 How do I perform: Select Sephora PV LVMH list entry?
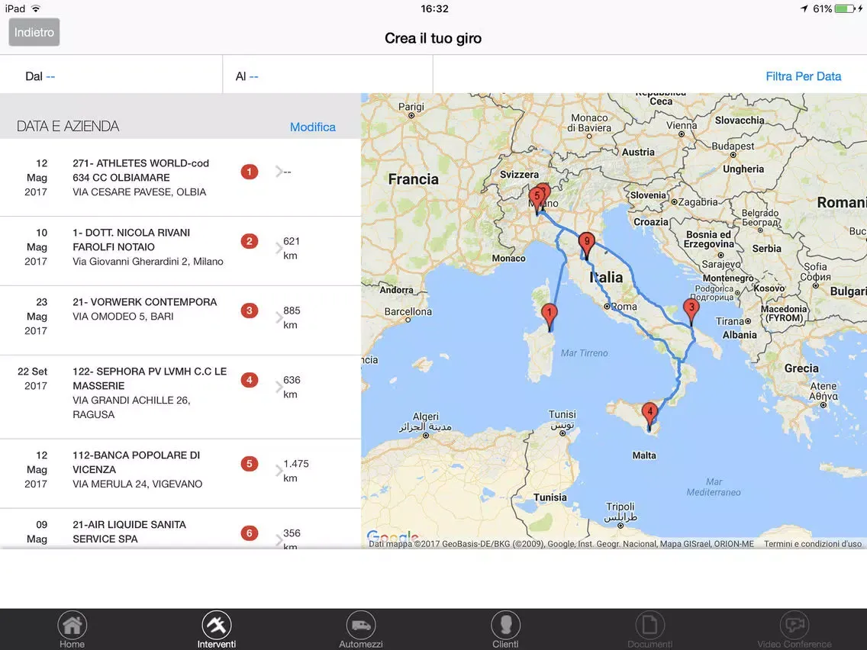pyautogui.click(x=150, y=393)
